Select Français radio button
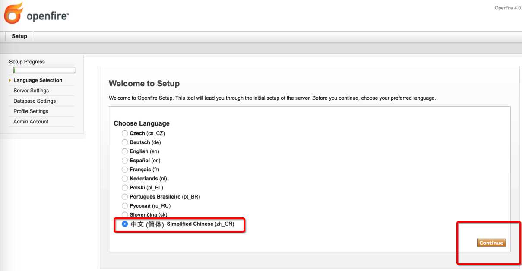522x271 pixels. pos(125,170)
